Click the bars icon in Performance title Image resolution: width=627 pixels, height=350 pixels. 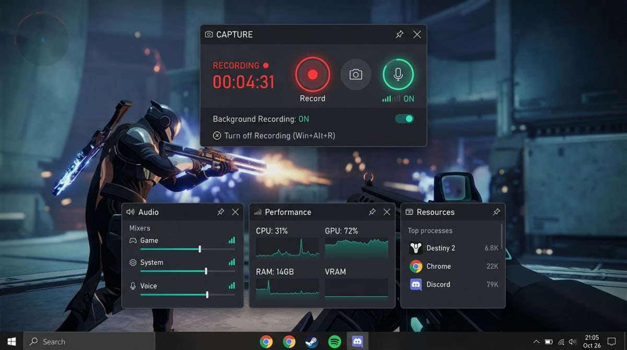click(x=258, y=212)
